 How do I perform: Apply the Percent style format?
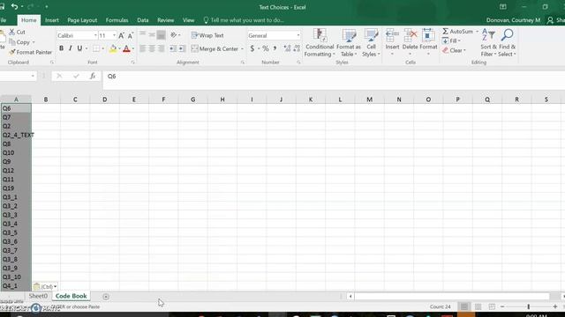tap(266, 48)
